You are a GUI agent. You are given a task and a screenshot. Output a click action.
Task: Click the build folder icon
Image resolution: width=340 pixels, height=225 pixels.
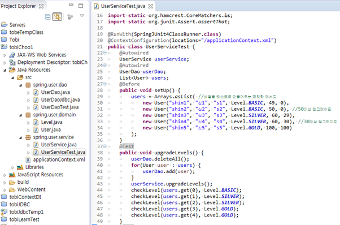click(12, 182)
